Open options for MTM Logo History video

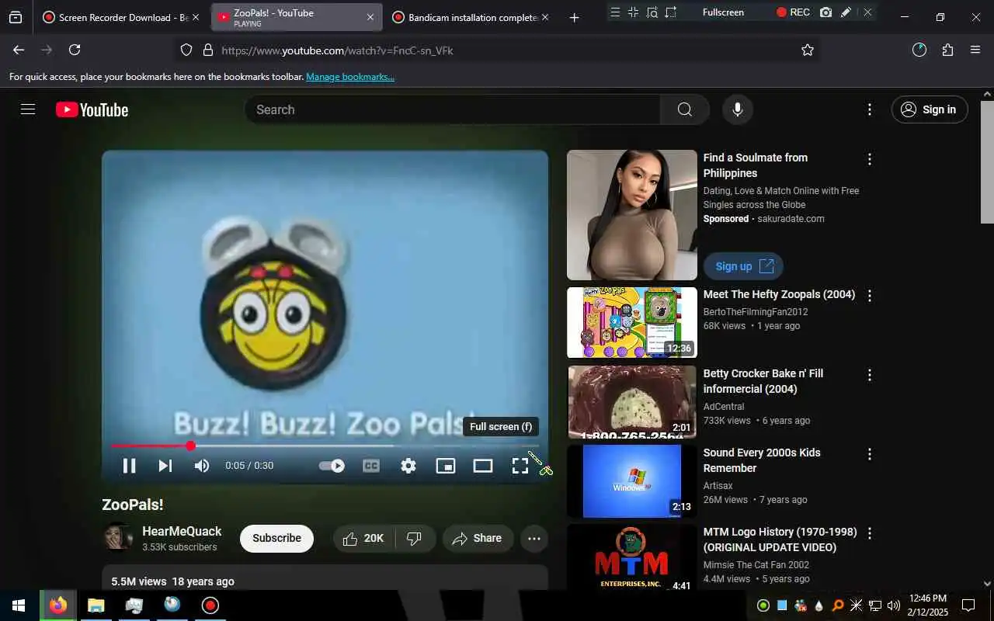coord(870,533)
